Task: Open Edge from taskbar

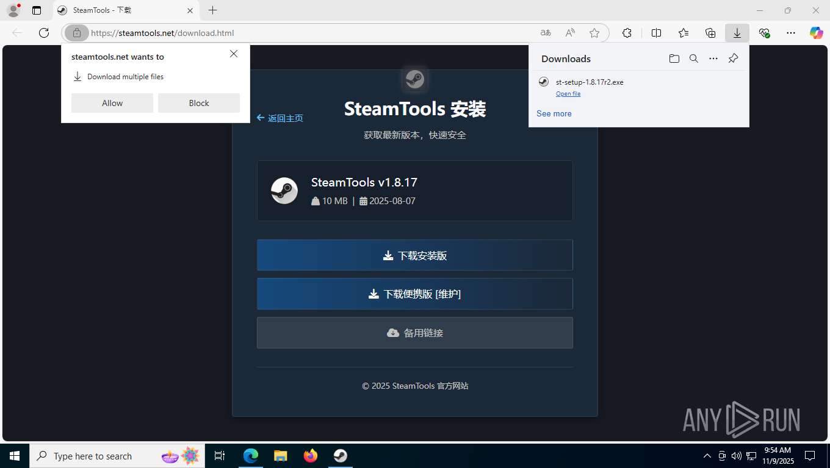Action: coord(251,456)
